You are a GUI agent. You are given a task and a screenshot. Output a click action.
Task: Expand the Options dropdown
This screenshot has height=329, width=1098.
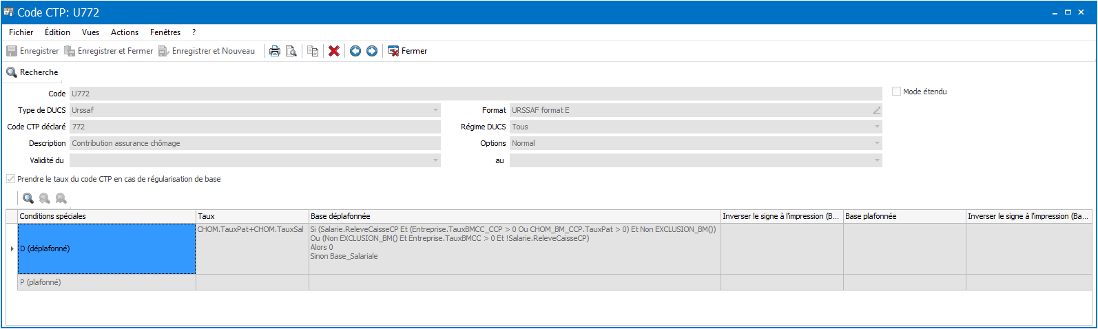point(877,143)
